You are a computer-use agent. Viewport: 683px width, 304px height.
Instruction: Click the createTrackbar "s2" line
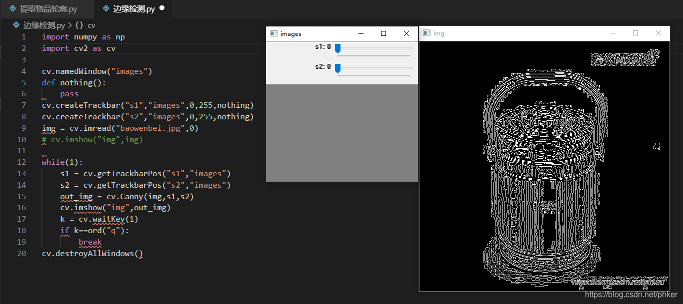148,117
